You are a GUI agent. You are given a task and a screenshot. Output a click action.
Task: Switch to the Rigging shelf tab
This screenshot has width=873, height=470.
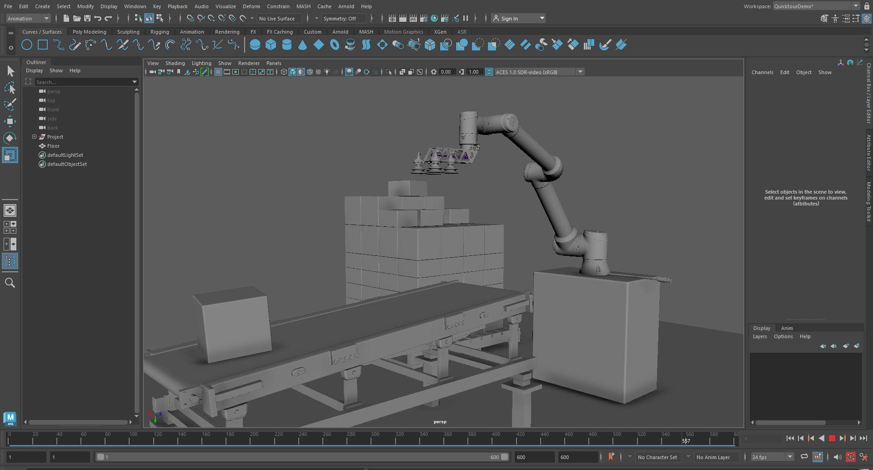coord(159,32)
